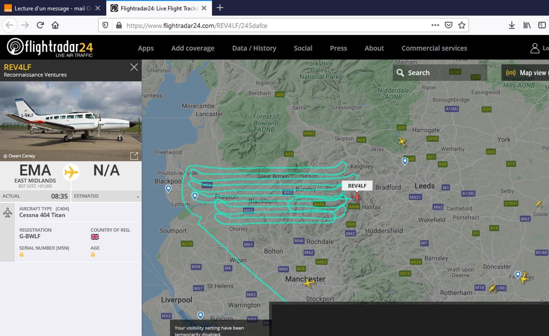Click airport pin near Runcorn

coord(200,315)
